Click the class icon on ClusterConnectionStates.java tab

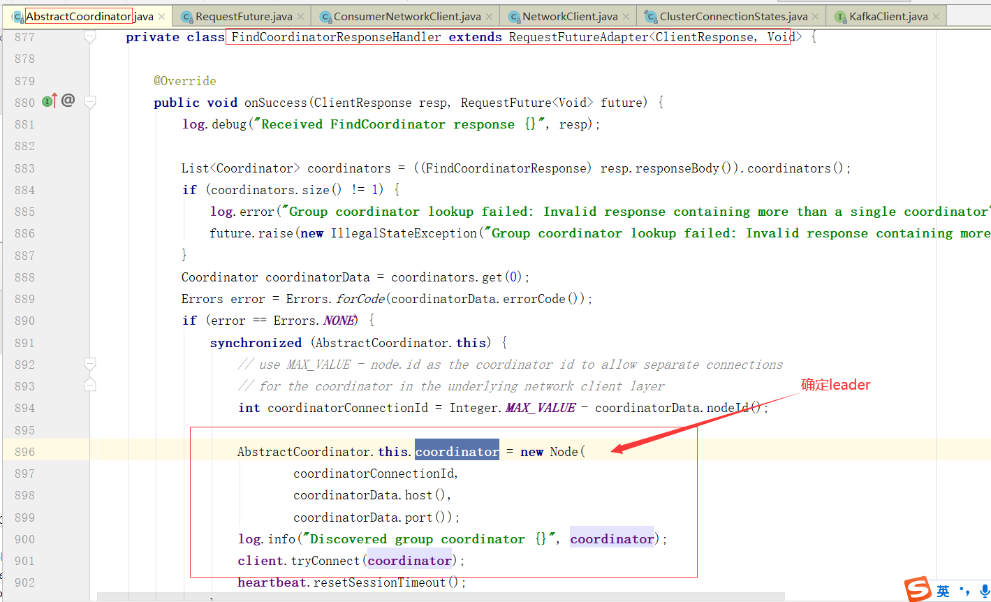point(650,17)
